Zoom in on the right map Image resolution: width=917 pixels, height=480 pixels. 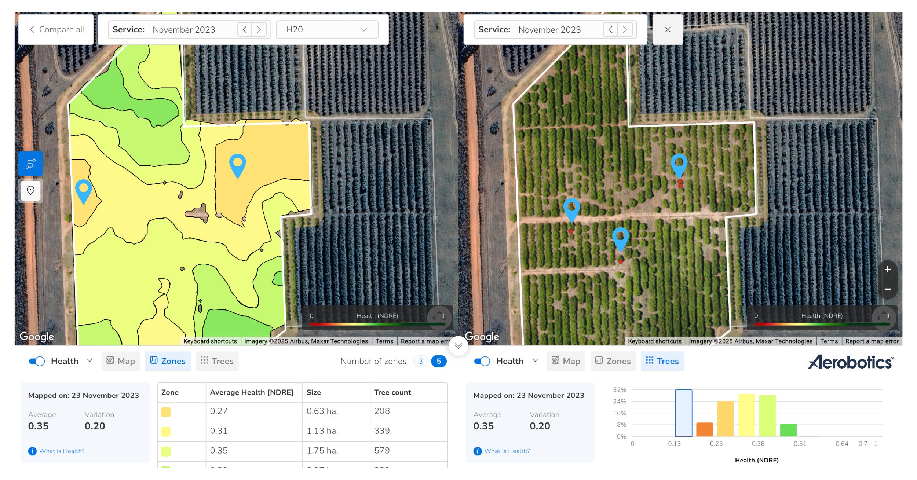coord(887,270)
